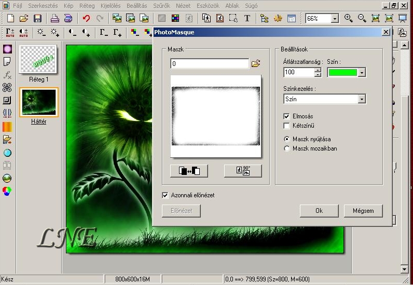Close the PhotoMasque dialog

tap(386, 32)
